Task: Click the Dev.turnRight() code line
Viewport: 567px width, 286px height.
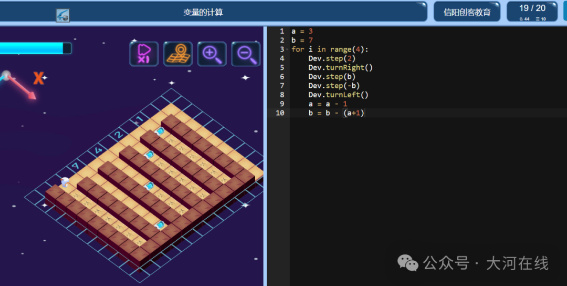Action: (341, 67)
